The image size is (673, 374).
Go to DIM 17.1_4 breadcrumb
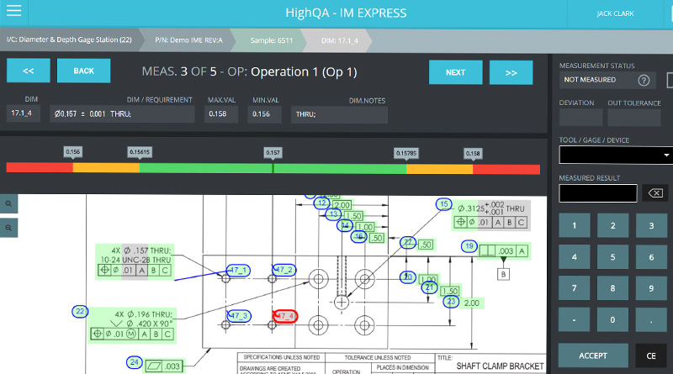click(x=339, y=40)
